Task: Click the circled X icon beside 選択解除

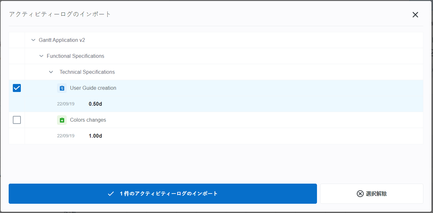Action: click(x=360, y=194)
